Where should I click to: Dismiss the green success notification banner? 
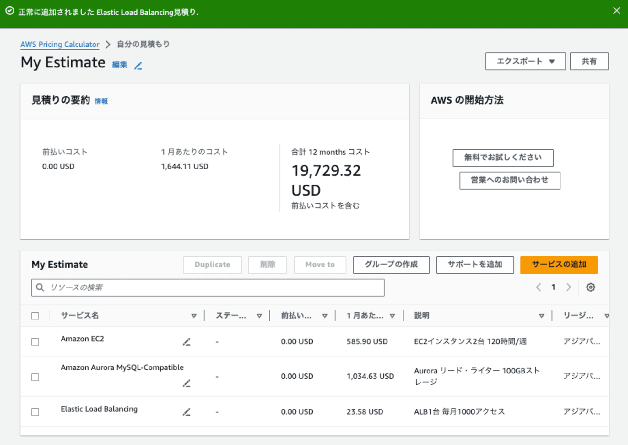[616, 11]
